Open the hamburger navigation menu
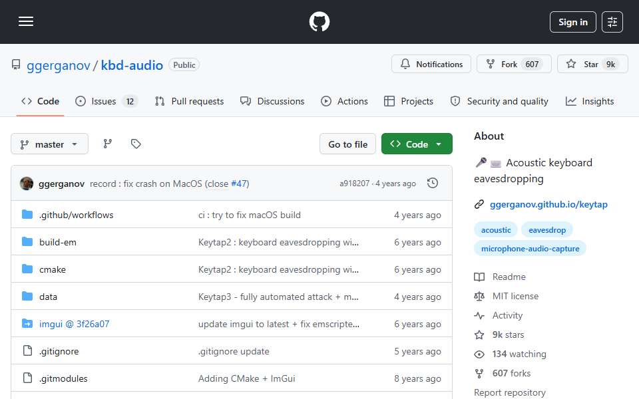The height and width of the screenshot is (399, 639). tap(26, 21)
